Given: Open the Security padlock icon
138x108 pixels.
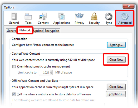Looking at the screenshot, I should (x=94, y=16).
